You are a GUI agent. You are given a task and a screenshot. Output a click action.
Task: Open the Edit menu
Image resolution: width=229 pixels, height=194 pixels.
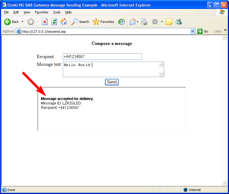(16, 12)
